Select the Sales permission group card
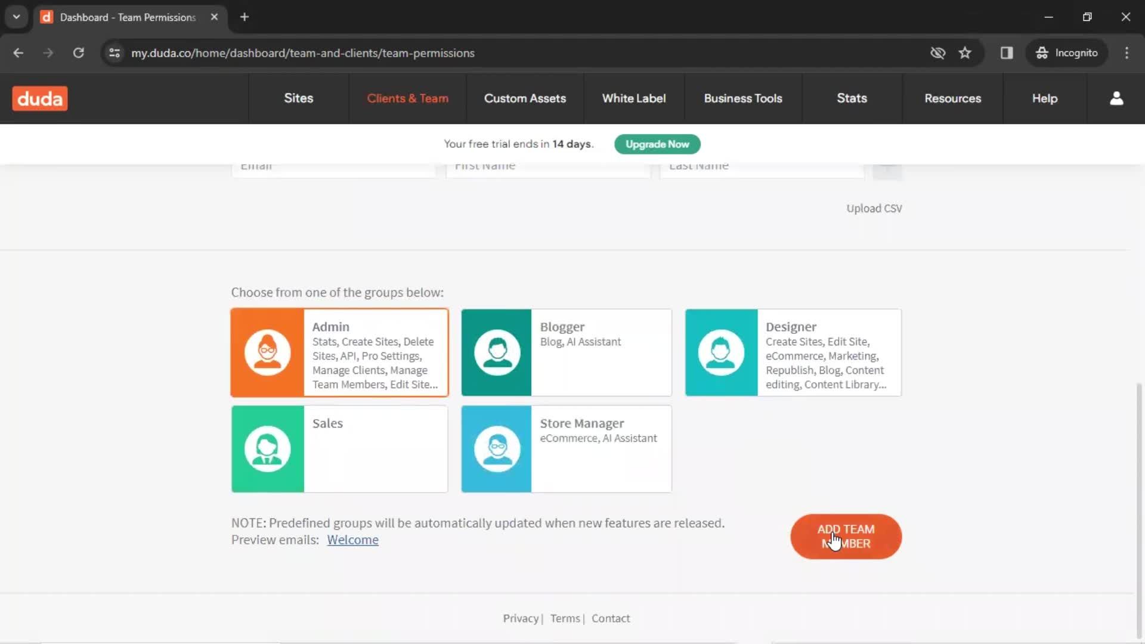This screenshot has height=644, width=1145. click(339, 449)
